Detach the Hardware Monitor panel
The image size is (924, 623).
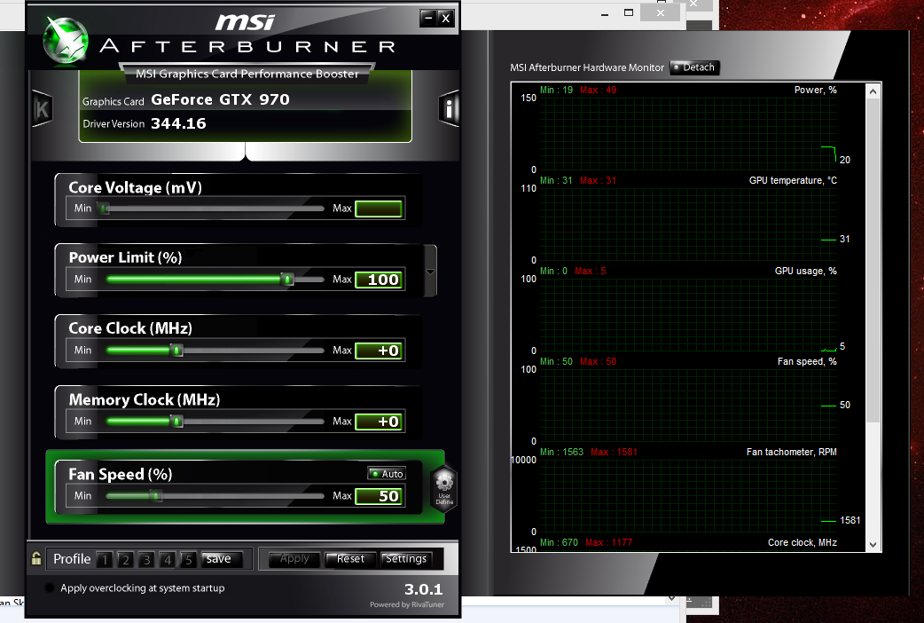tap(694, 67)
